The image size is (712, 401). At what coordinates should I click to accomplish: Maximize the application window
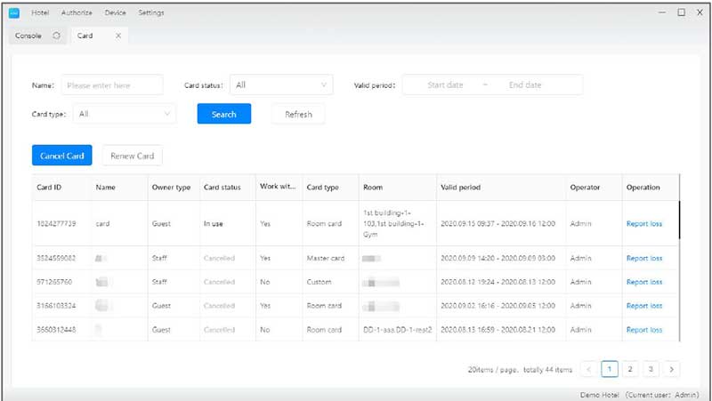point(681,12)
